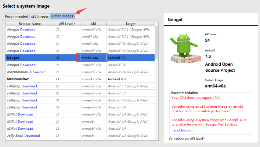Switch to the Recommended tab
Image resolution: width=260 pixels, height=147 pixels.
(16, 16)
